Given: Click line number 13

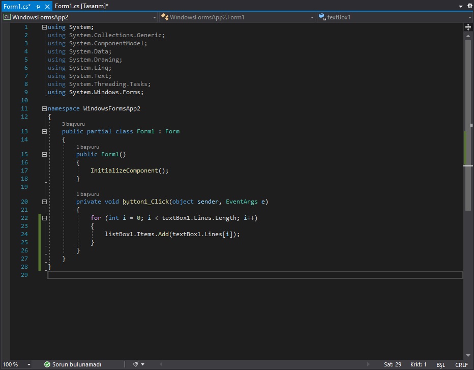Looking at the screenshot, I should coord(24,131).
